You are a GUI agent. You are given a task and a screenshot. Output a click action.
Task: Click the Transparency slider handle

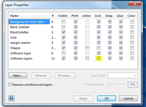108,84
